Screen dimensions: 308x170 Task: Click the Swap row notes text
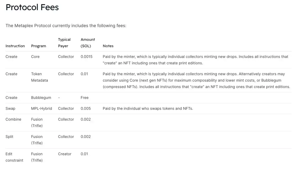148,108
